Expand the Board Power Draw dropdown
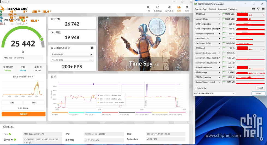This screenshot has height=145, width=267. 219,67
